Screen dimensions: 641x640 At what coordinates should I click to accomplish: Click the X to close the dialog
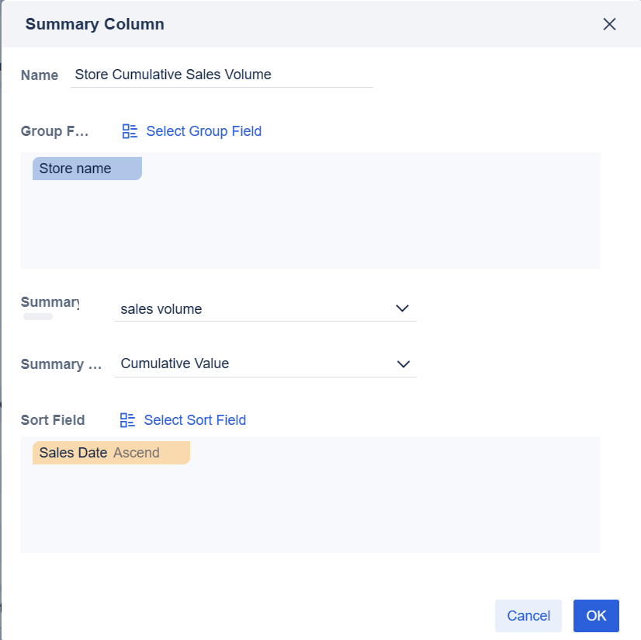click(609, 24)
